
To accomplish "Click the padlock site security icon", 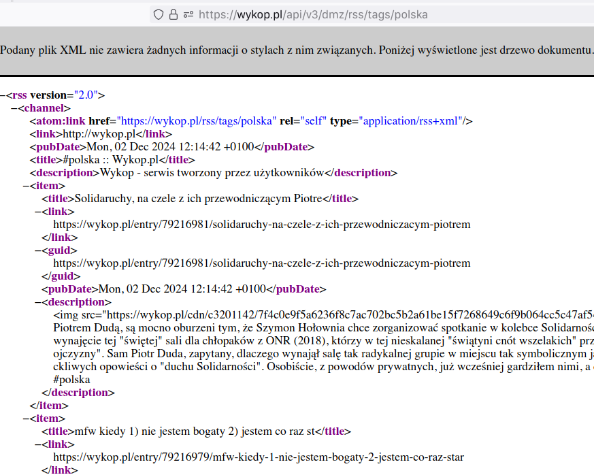I will click(173, 14).
